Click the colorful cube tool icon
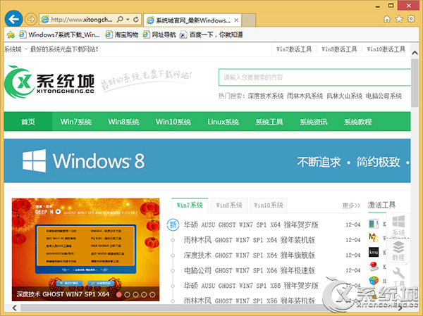Viewport: 423px width, 316px height. pos(374,281)
